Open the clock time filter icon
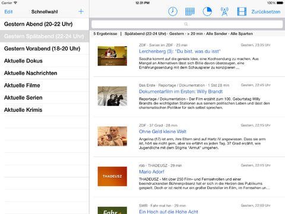The width and height of the screenshot is (285, 214). tap(173, 12)
